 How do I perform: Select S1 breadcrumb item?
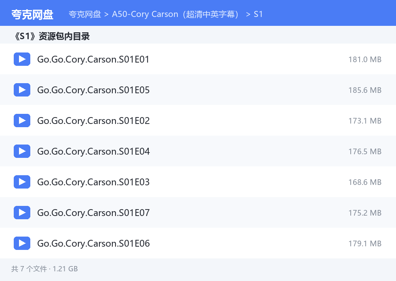point(258,14)
